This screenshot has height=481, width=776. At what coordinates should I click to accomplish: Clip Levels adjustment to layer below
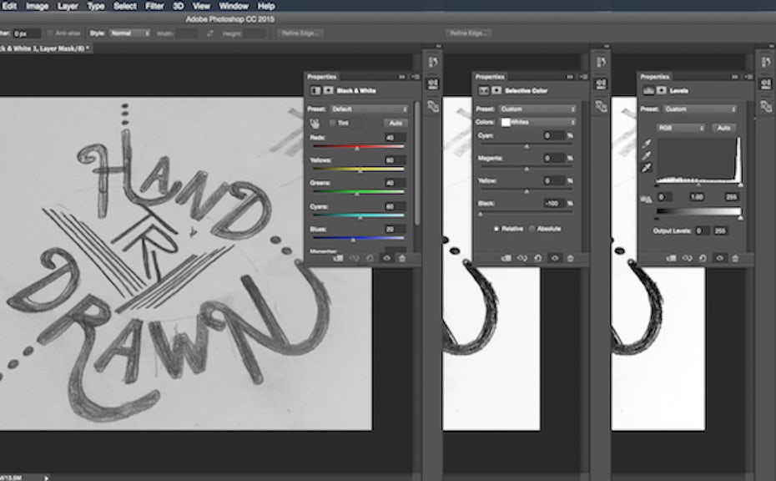tap(671, 258)
